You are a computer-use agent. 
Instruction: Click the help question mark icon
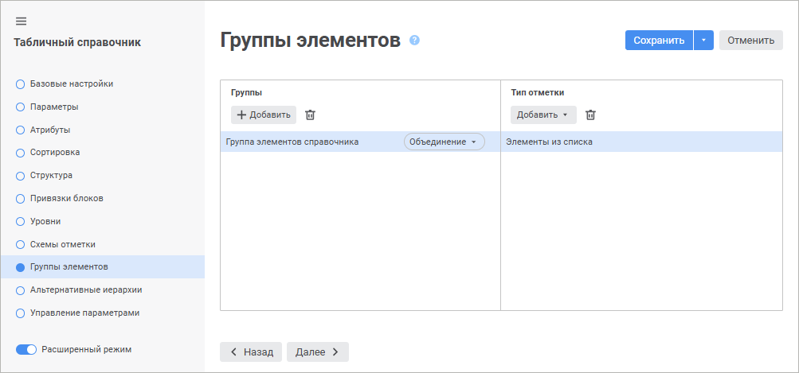click(415, 41)
